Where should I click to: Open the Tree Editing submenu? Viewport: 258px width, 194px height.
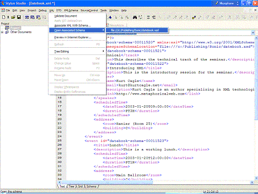[x=77, y=51]
